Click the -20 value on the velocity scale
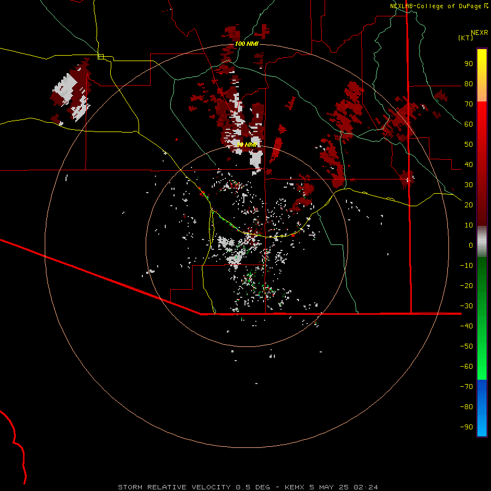Screen dimensions: 491x491 [x=466, y=285]
